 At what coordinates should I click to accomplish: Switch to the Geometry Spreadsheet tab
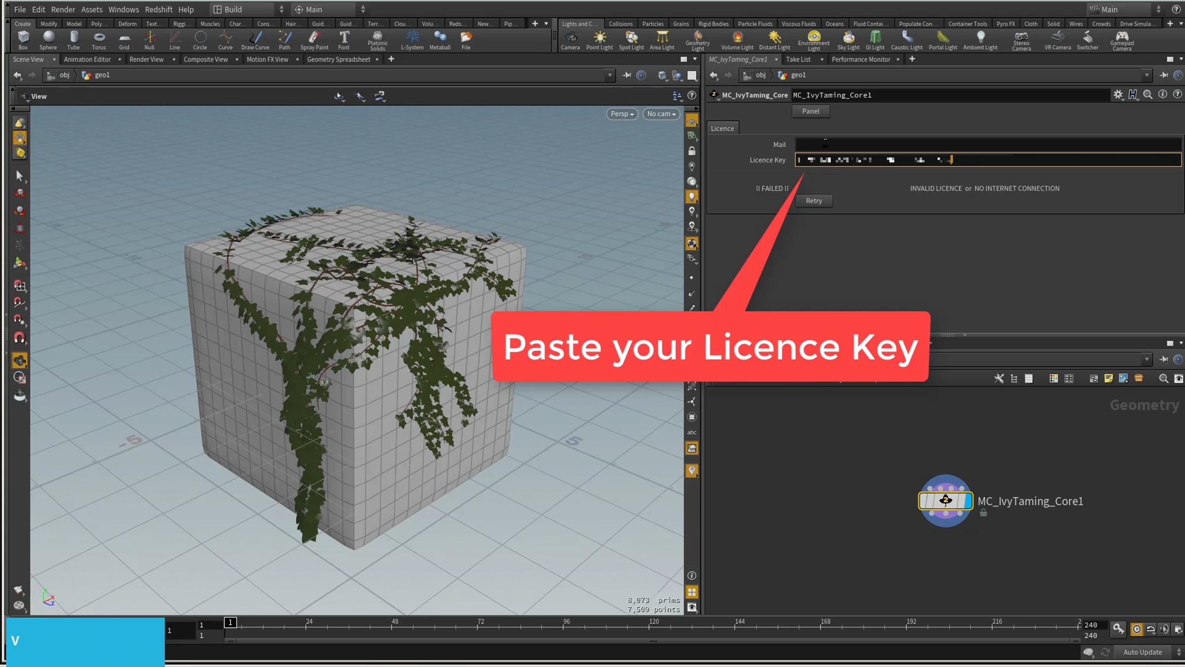339,59
